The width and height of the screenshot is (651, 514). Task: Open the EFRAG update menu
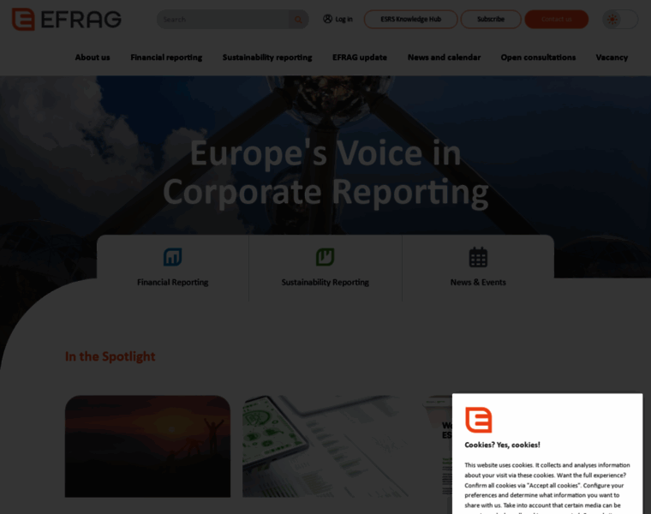[x=360, y=57]
